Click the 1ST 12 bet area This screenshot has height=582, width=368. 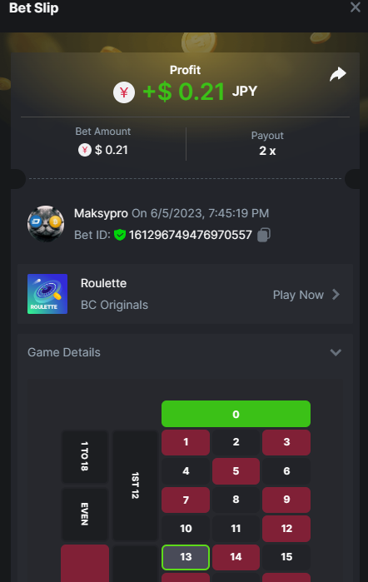(x=135, y=485)
